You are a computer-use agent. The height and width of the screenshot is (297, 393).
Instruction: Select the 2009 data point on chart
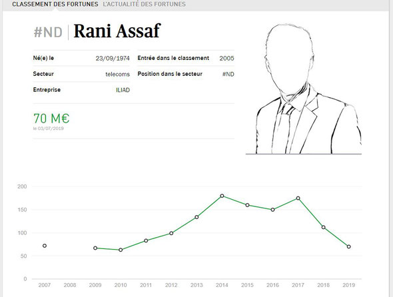point(95,248)
